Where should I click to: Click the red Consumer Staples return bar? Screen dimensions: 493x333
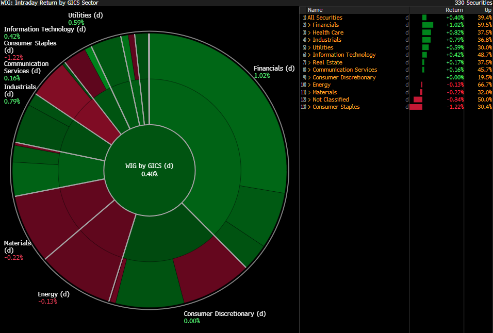[416, 107]
